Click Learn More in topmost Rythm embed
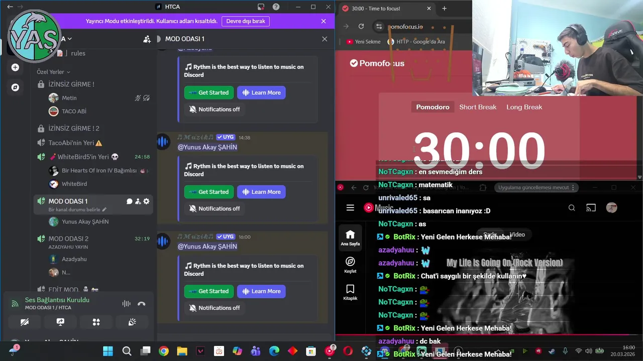 261,93
